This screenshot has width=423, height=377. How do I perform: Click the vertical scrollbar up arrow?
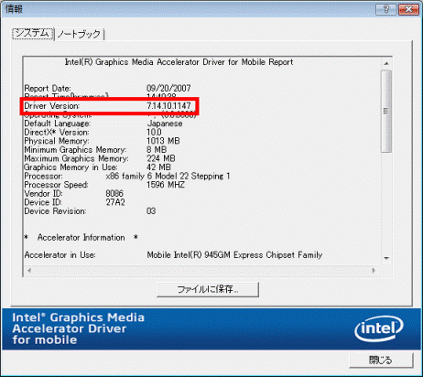(386, 63)
